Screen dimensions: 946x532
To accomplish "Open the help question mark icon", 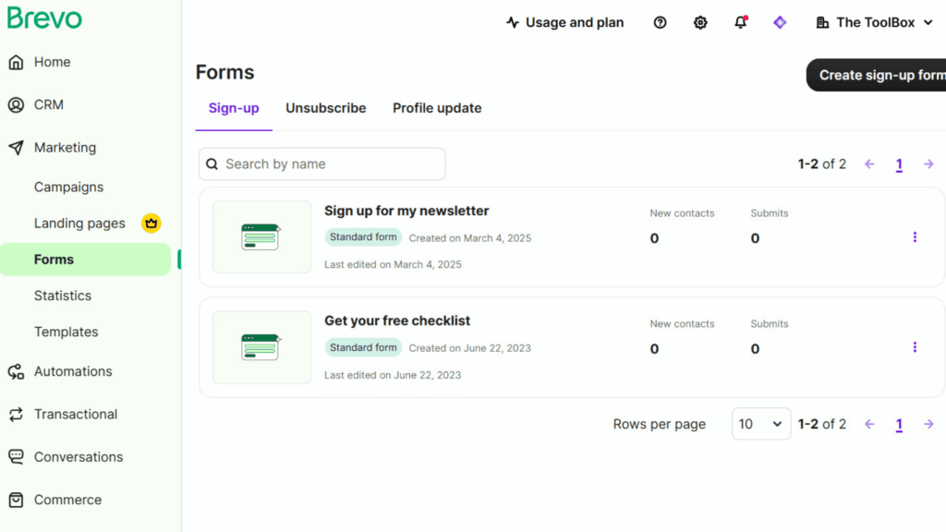I will click(x=660, y=23).
